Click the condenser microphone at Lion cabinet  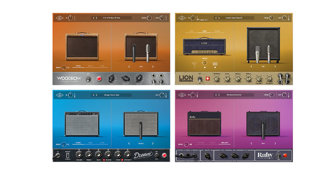pyautogui.click(x=257, y=52)
